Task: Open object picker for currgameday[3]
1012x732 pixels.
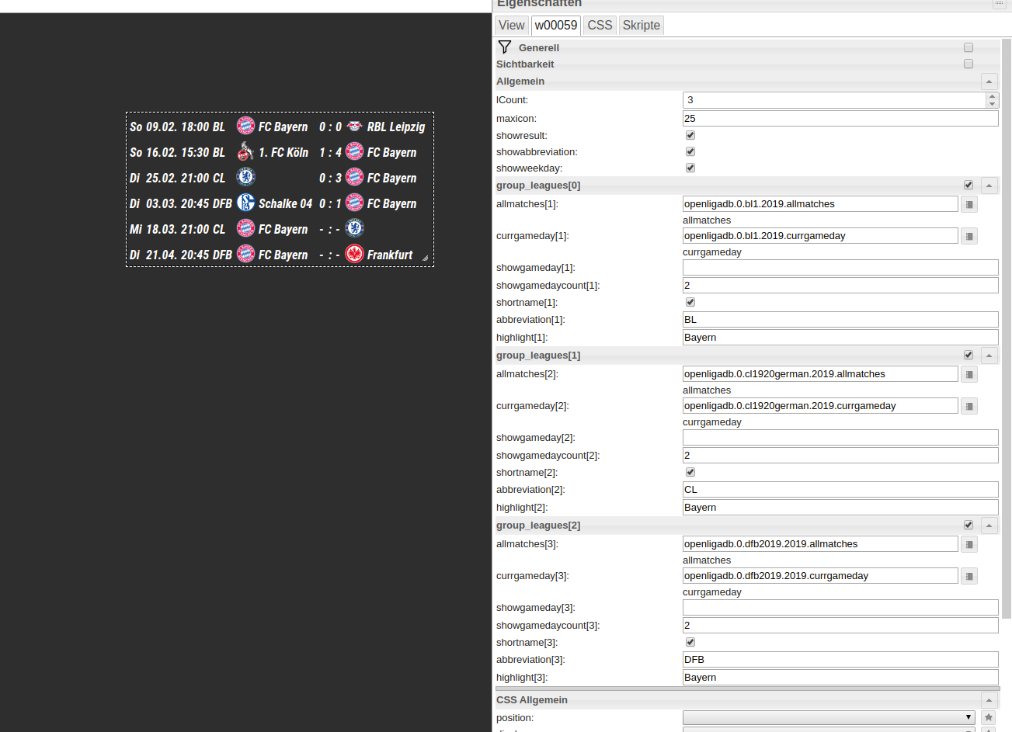Action: [969, 576]
